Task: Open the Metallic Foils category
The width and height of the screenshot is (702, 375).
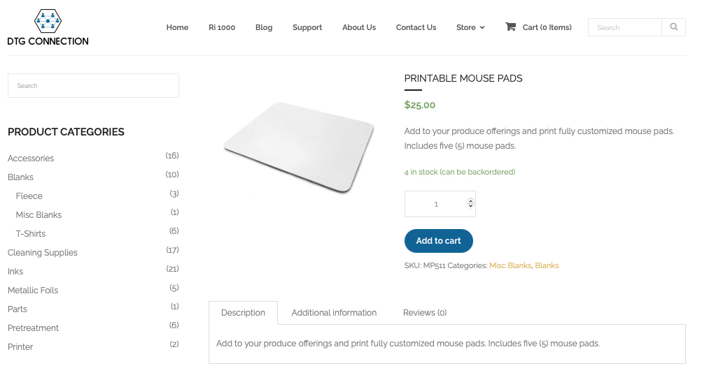Action: [33, 290]
